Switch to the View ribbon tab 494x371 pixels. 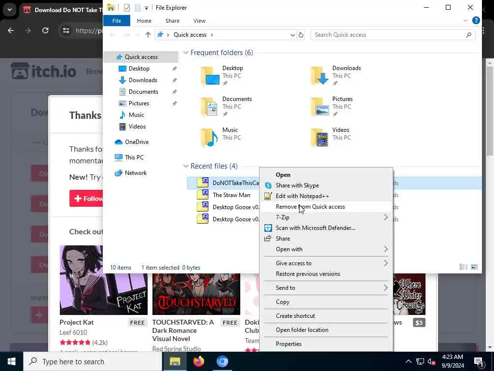(199, 20)
